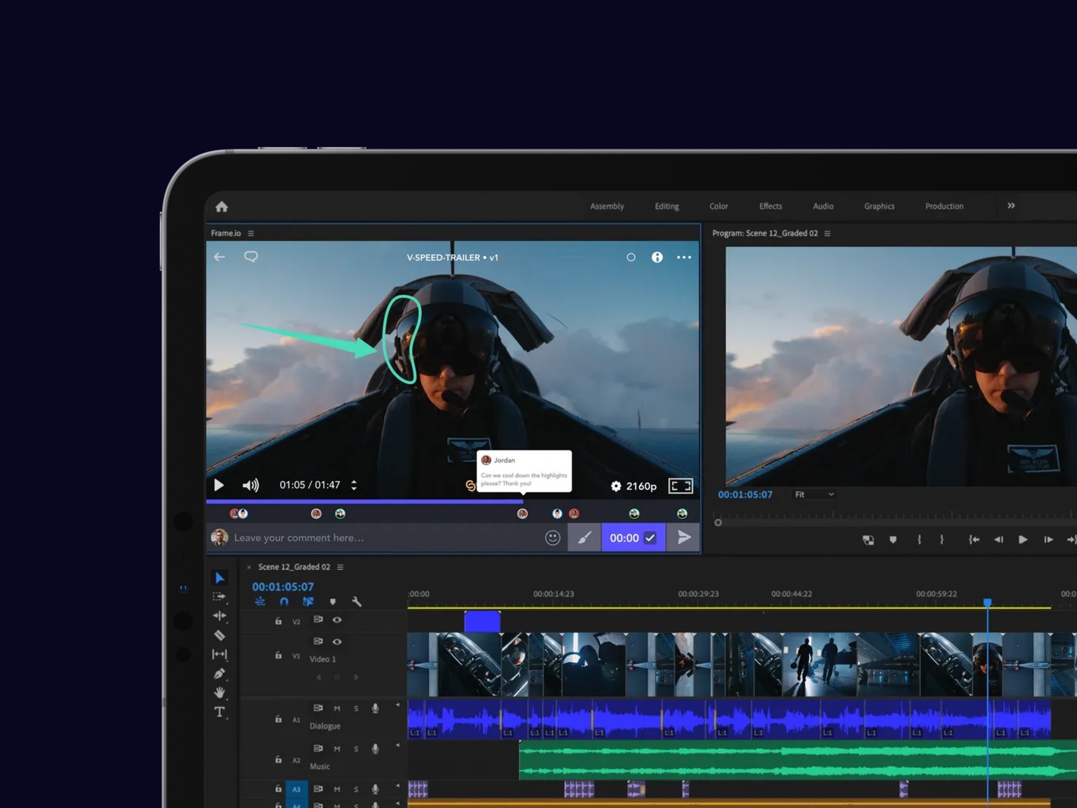The height and width of the screenshot is (808, 1077).
Task: Click the Leave your comment field
Action: pyautogui.click(x=380, y=538)
